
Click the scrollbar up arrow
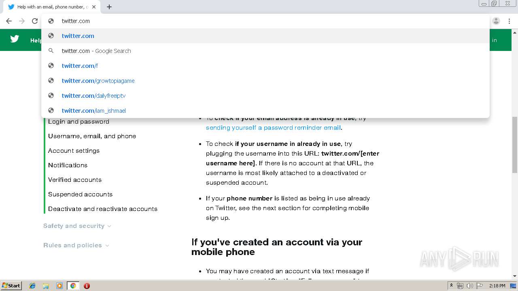tap(515, 32)
